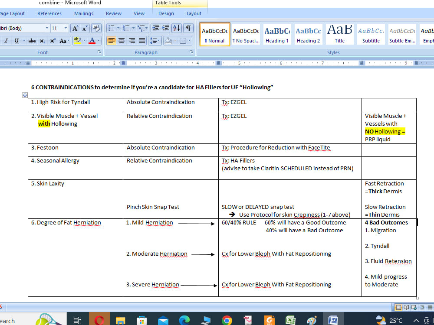The height and width of the screenshot is (325, 434).
Task: Click the table move handle
Action: tap(25, 95)
